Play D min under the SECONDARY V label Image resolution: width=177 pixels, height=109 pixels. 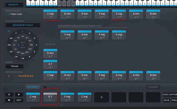pyautogui.click(x=50, y=54)
